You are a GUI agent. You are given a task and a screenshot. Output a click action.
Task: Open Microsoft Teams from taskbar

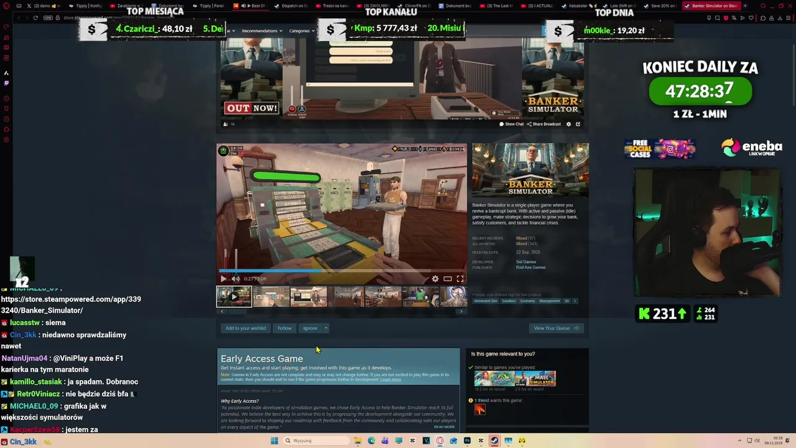click(385, 441)
